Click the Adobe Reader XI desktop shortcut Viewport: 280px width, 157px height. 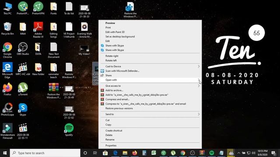click(x=38, y=30)
